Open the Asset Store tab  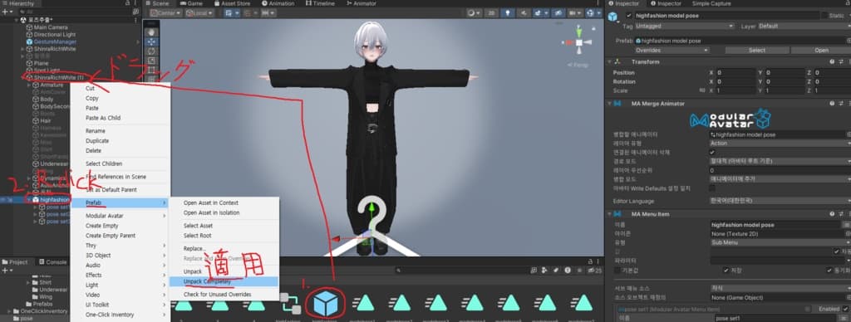coord(232,3)
